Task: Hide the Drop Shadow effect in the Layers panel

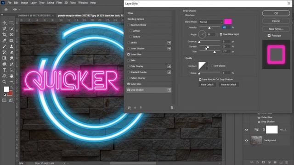Action: point(259,122)
